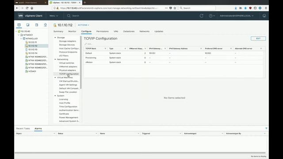Image resolution: width=283 pixels, height=159 pixels.
Task: Bookmark this page with star icon
Action: click(175, 8)
